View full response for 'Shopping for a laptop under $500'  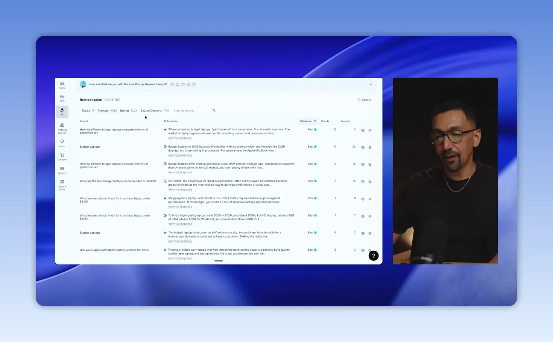[180, 207]
